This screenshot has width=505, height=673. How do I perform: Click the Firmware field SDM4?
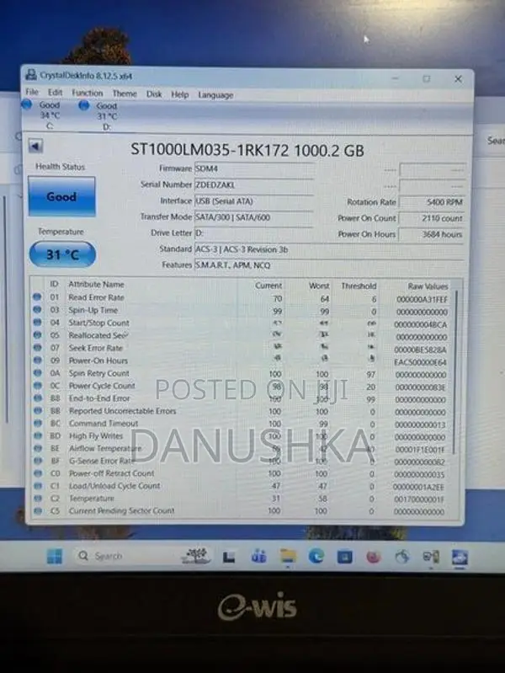pos(253,169)
